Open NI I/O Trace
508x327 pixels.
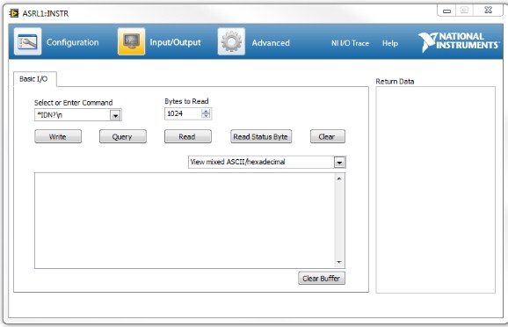pyautogui.click(x=350, y=43)
